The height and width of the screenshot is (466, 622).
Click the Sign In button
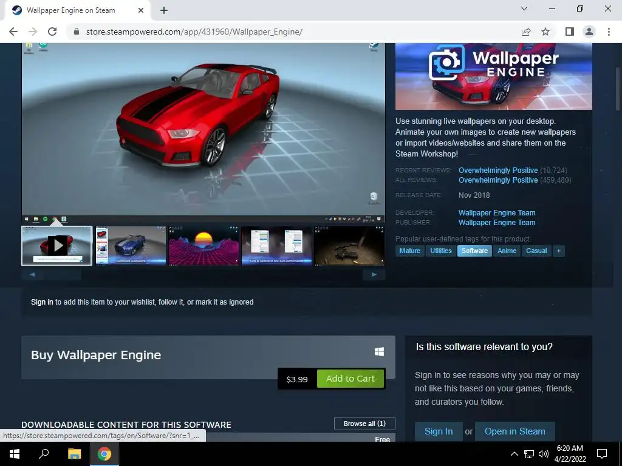click(x=439, y=431)
